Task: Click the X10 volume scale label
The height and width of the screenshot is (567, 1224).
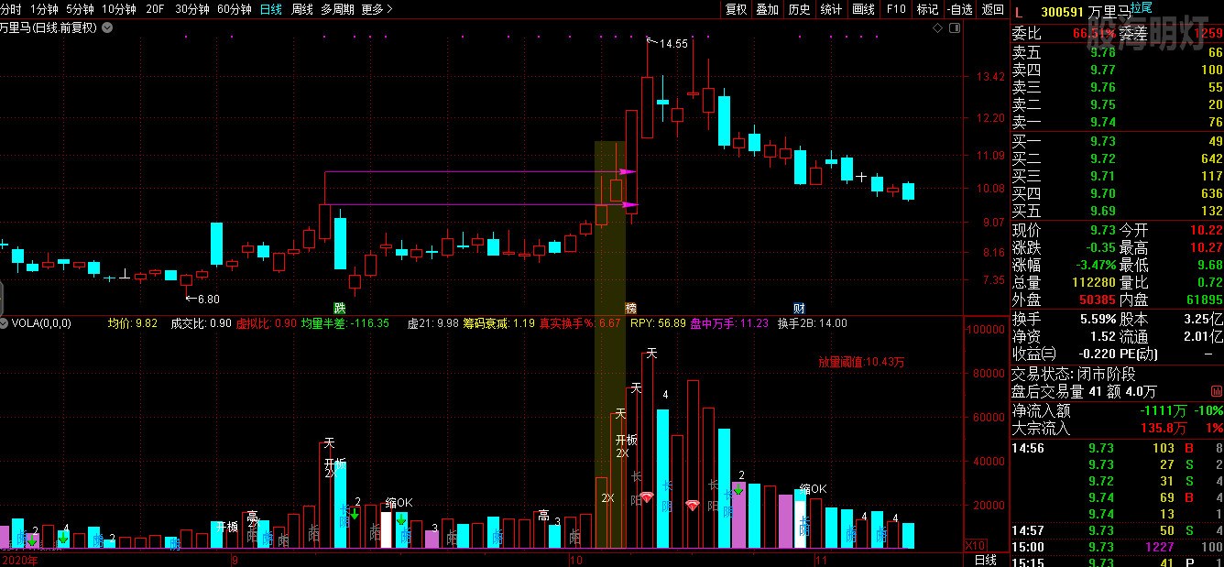Action: point(976,545)
